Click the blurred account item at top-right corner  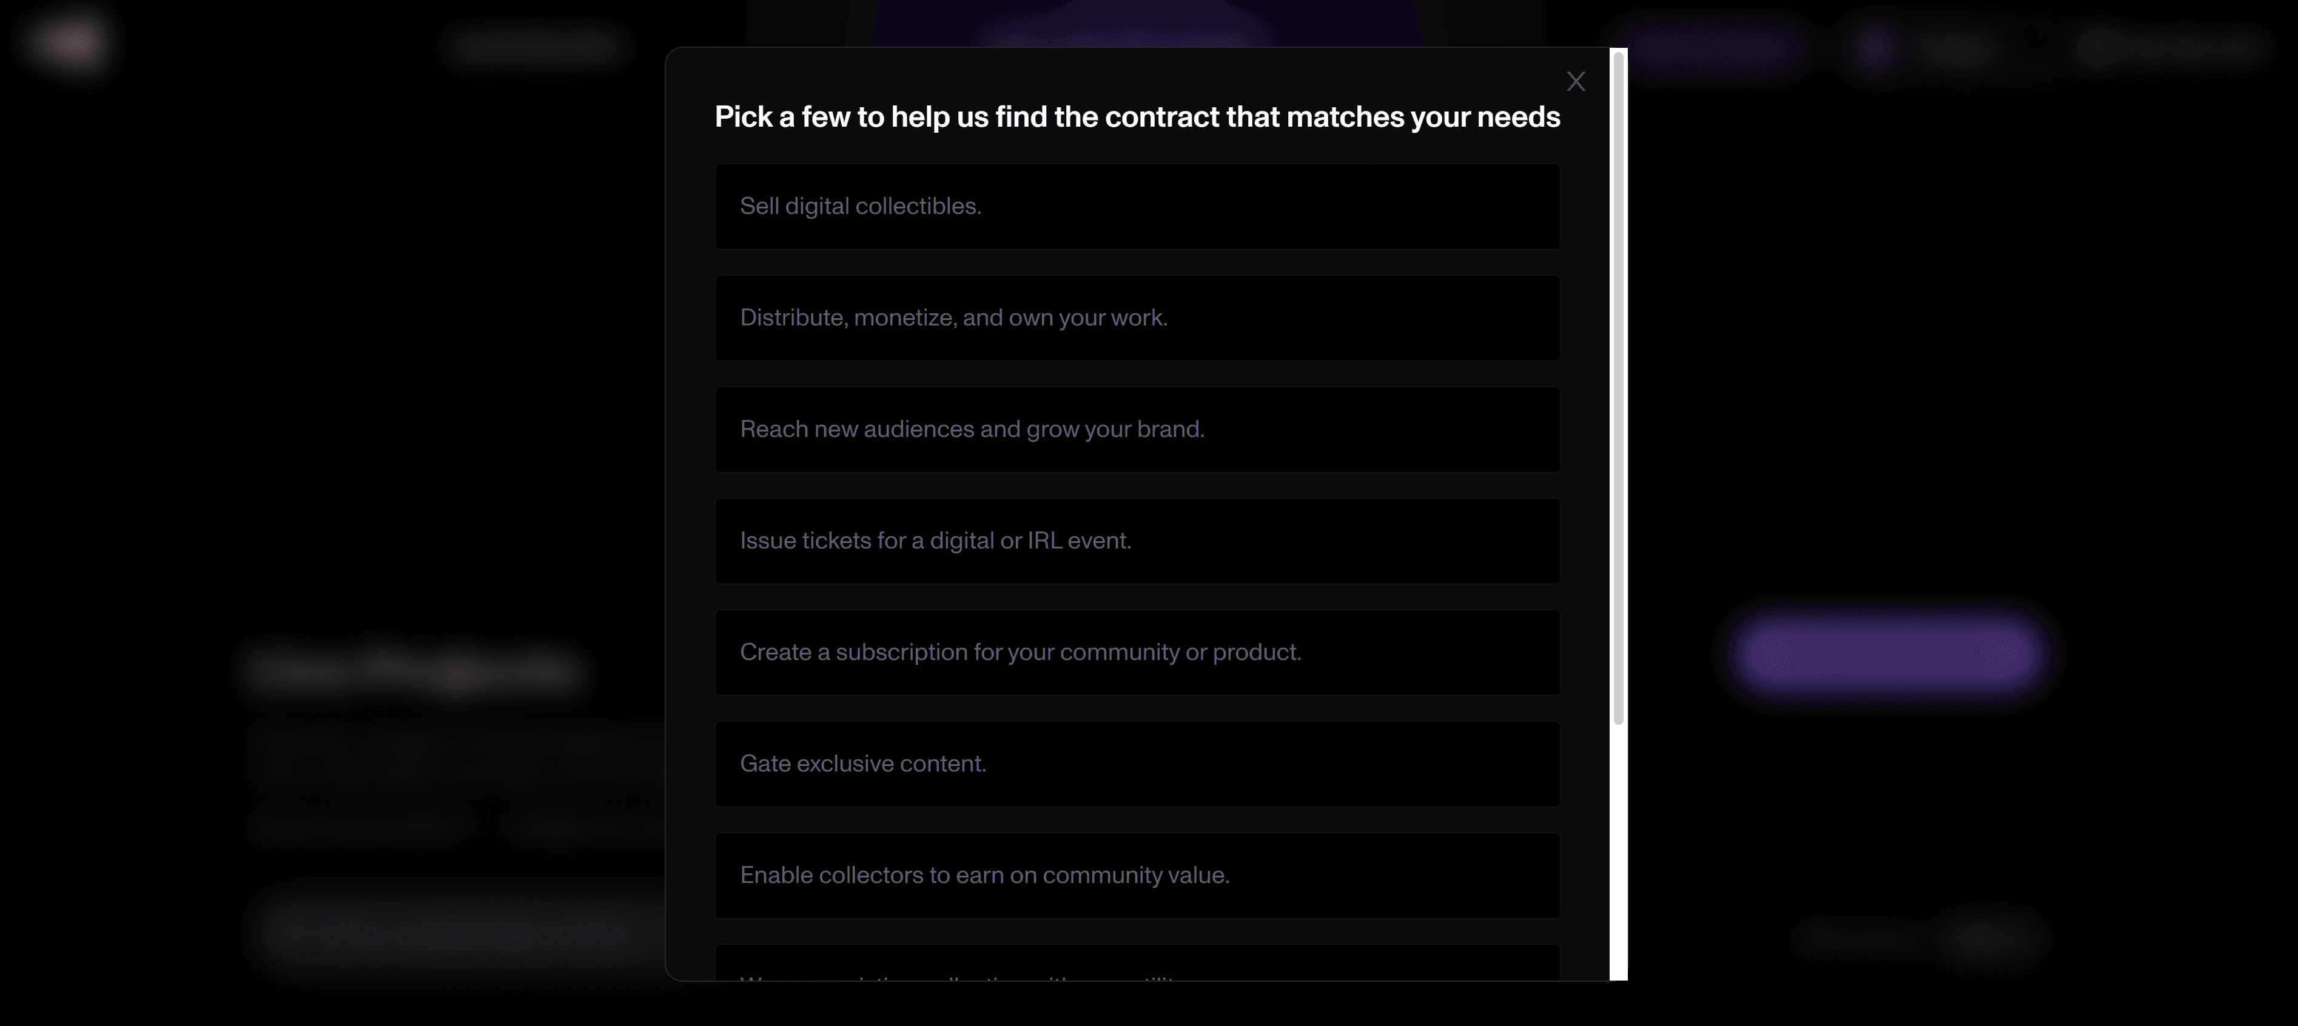tap(2168, 47)
